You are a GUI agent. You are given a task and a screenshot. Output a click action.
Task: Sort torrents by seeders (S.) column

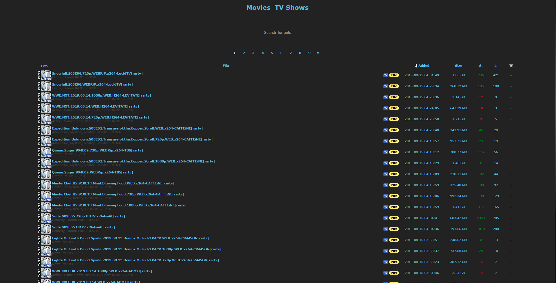click(x=481, y=66)
